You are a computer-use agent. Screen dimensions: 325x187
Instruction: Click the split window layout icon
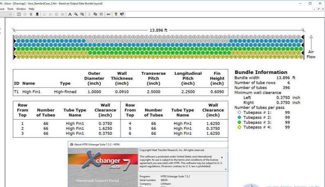[19, 14]
